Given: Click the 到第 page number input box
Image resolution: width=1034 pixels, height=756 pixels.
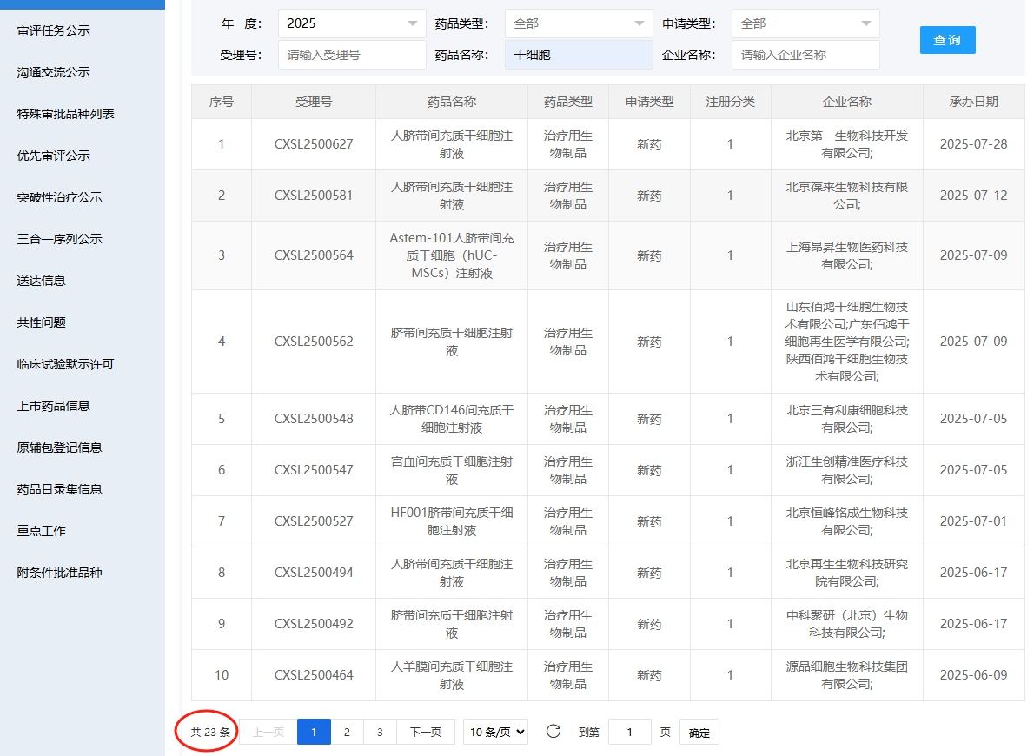Looking at the screenshot, I should (x=629, y=733).
